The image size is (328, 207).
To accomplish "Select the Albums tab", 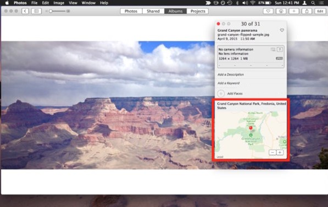I will (175, 12).
